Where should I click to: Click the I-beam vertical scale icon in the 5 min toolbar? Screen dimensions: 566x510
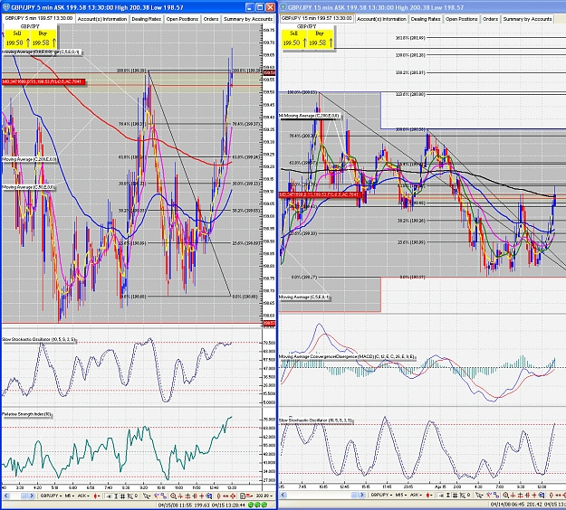pos(116,496)
